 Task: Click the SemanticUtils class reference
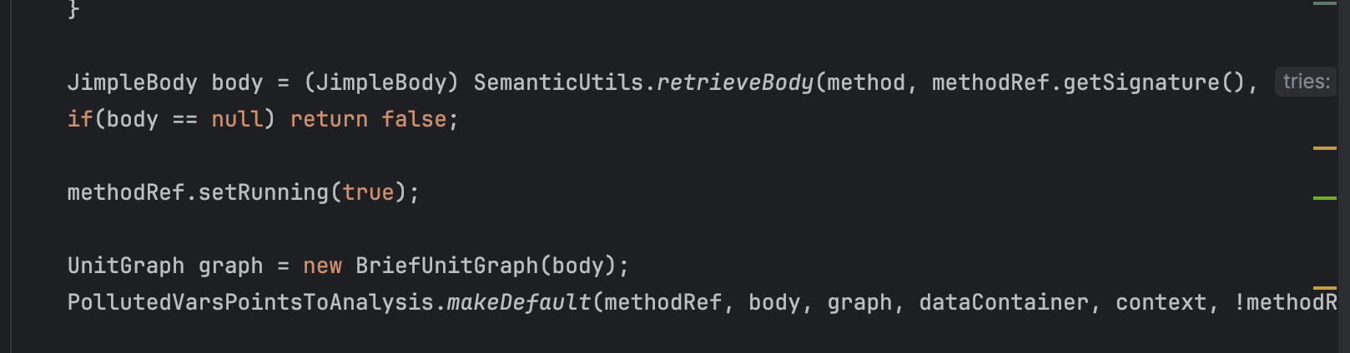(558, 82)
